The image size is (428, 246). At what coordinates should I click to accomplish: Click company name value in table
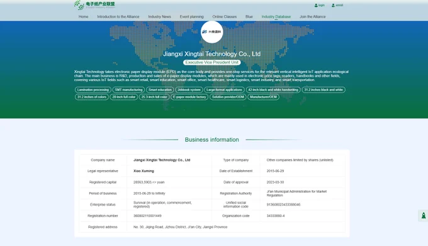click(162, 160)
